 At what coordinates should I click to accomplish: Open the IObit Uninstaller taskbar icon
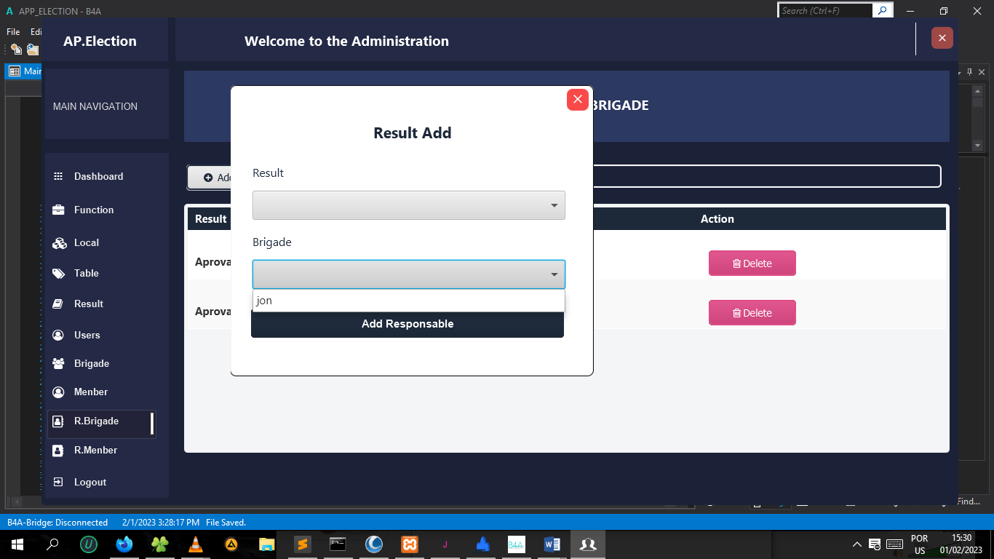(89, 544)
